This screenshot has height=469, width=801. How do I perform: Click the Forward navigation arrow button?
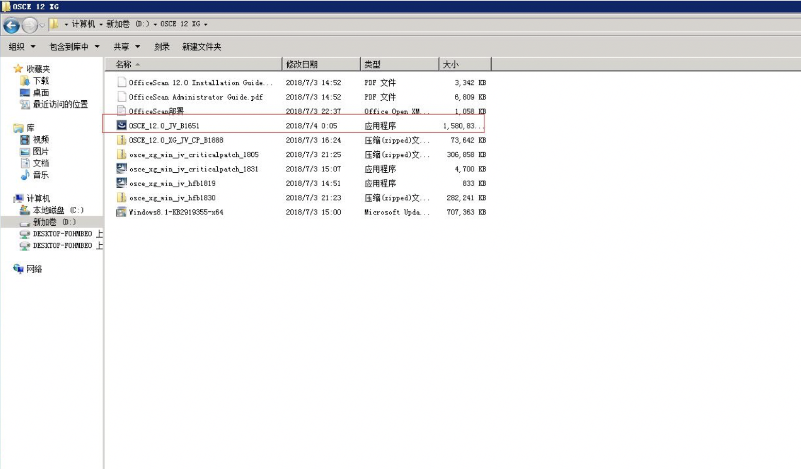click(30, 25)
